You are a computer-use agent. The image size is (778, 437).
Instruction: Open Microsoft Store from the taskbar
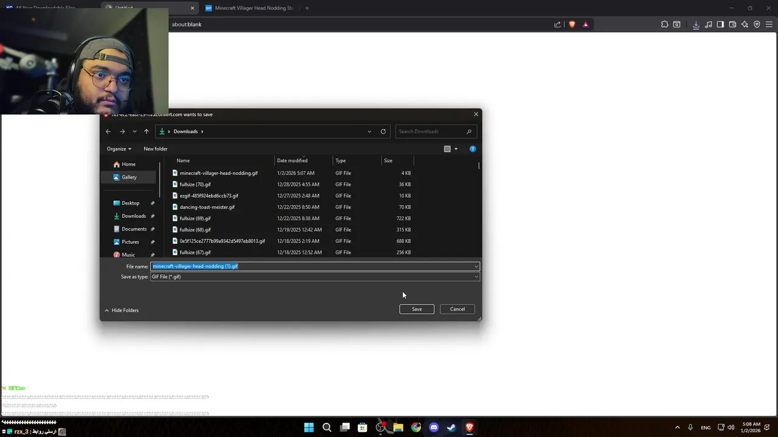362,427
